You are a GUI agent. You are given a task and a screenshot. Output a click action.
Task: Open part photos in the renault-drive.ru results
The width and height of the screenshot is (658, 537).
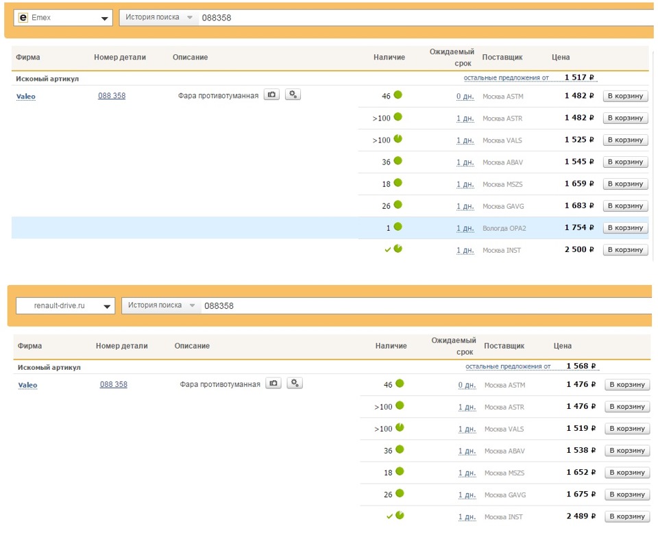pos(274,384)
